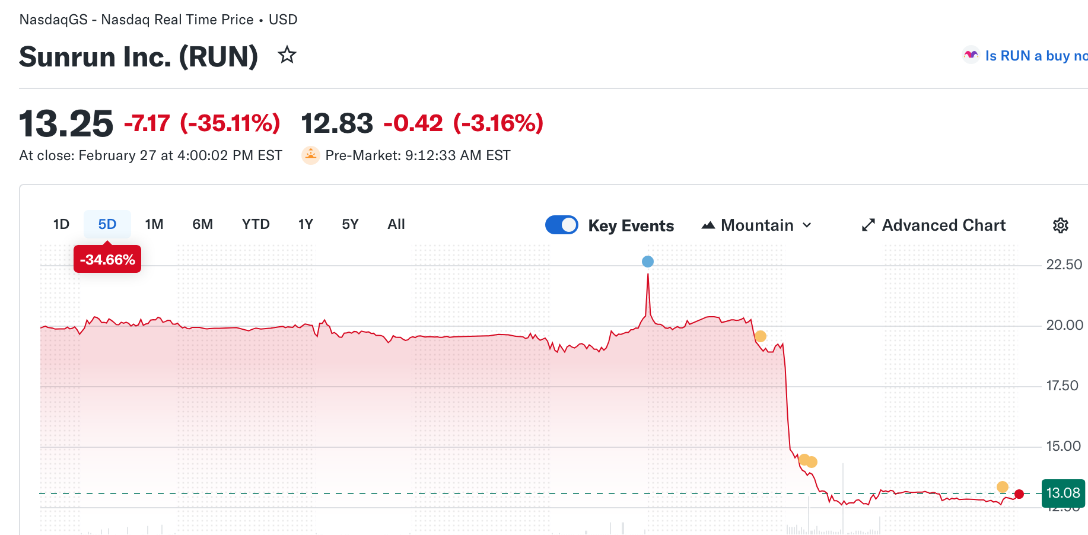The width and height of the screenshot is (1088, 535).
Task: Click the red endpoint dot on chart line
Action: click(1019, 494)
